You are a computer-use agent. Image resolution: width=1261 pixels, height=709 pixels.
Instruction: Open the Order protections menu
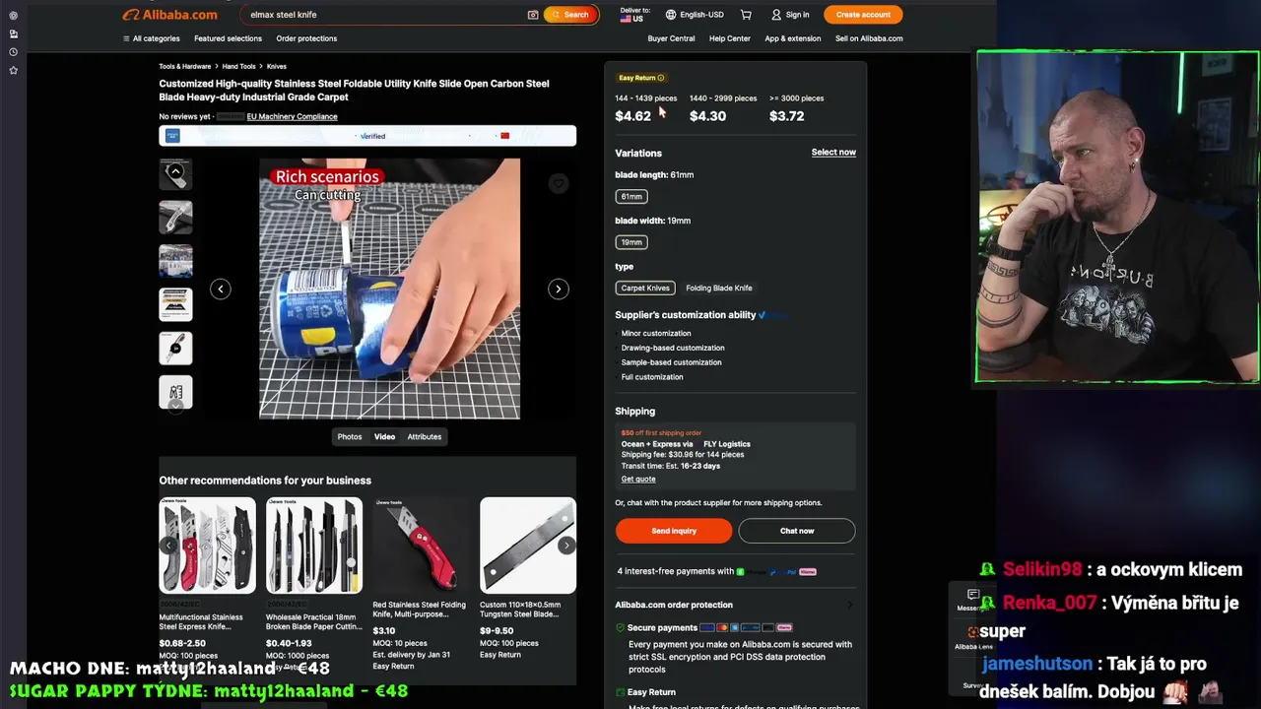click(306, 38)
